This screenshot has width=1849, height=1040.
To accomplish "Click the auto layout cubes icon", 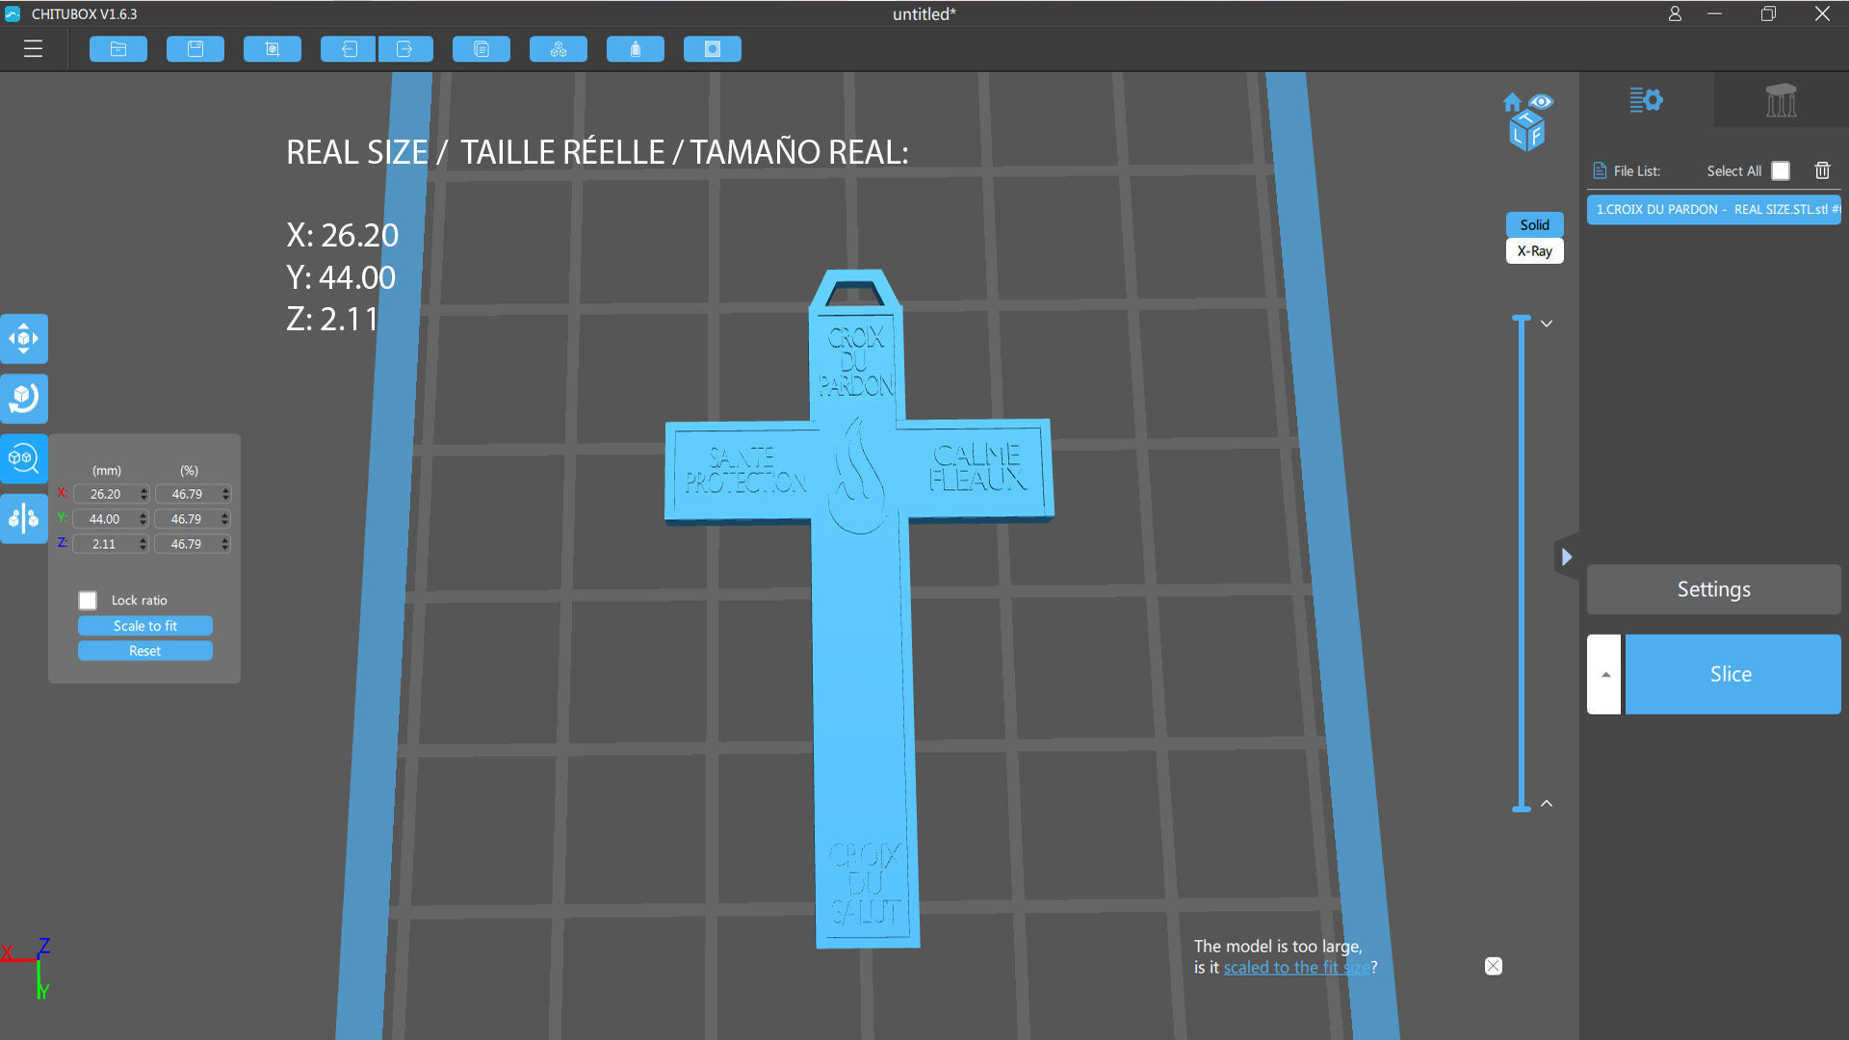I will click(x=559, y=49).
